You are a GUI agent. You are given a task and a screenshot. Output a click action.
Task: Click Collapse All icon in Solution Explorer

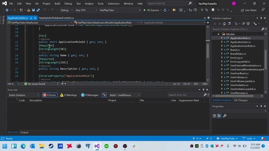click(x=243, y=24)
